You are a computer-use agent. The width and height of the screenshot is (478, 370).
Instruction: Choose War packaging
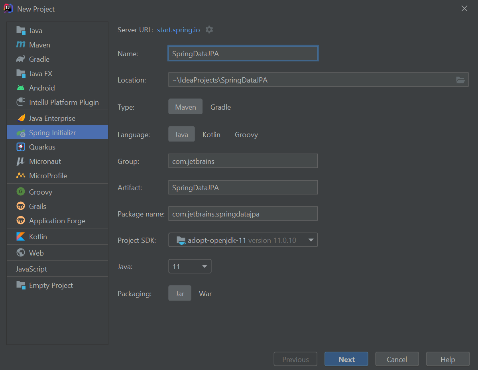[205, 293]
